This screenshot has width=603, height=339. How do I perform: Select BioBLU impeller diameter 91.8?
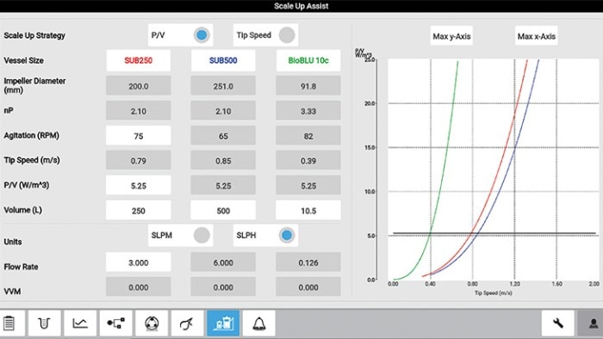pos(308,86)
